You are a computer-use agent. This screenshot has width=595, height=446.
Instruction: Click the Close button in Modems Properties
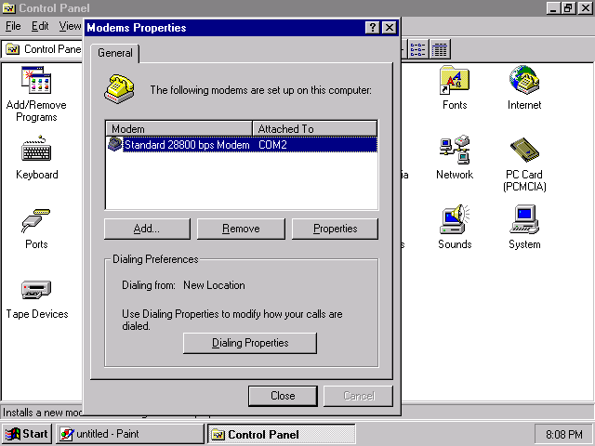[283, 396]
